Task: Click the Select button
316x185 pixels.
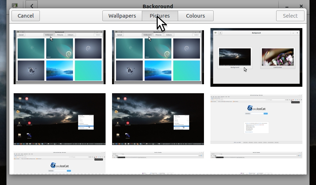Action: click(290, 16)
